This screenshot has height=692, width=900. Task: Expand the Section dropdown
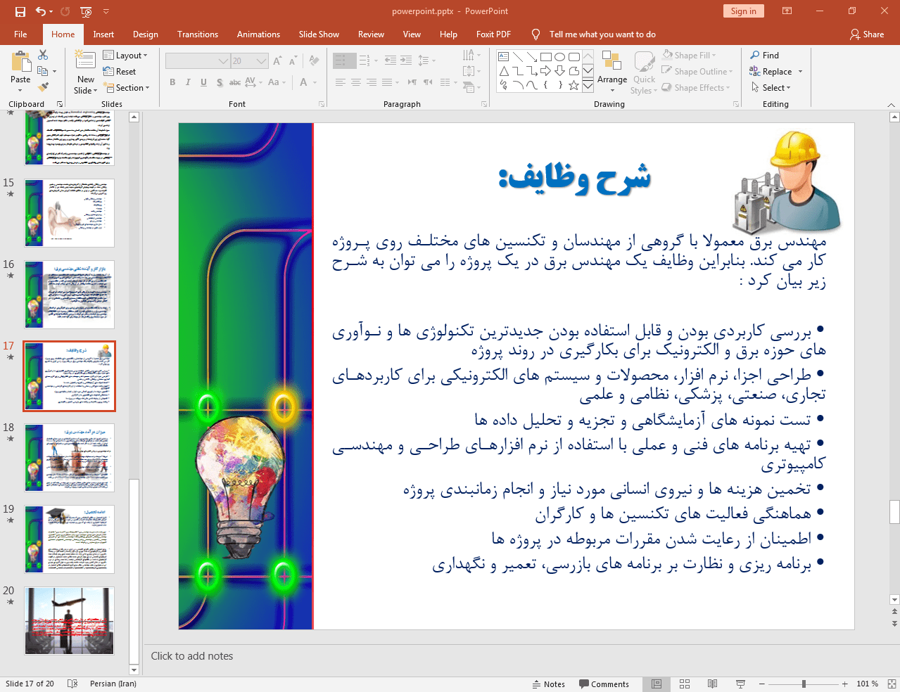point(127,88)
